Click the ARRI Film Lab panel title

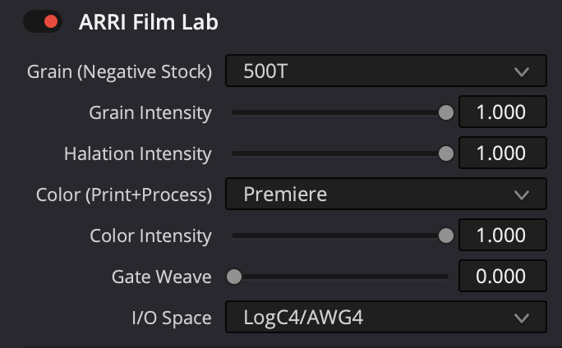click(x=149, y=22)
